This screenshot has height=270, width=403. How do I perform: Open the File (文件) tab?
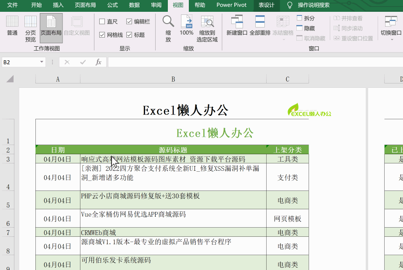[12, 5]
